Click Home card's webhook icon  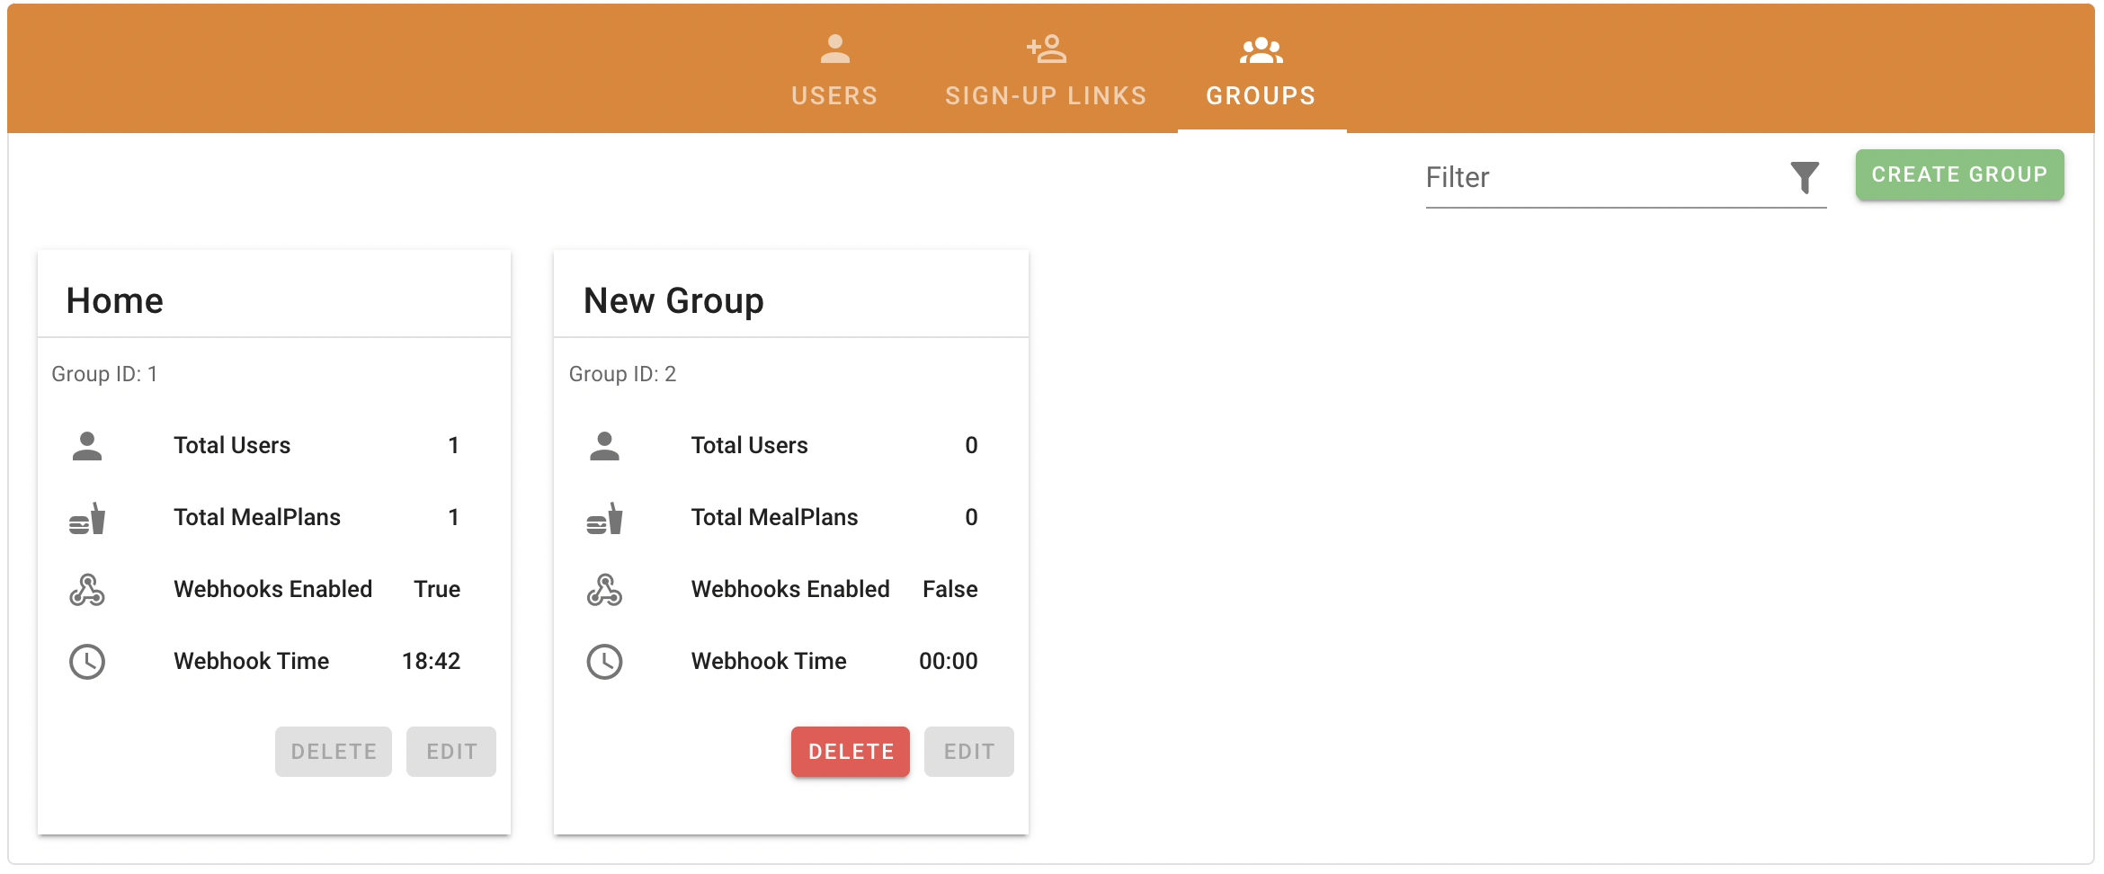coord(87,590)
